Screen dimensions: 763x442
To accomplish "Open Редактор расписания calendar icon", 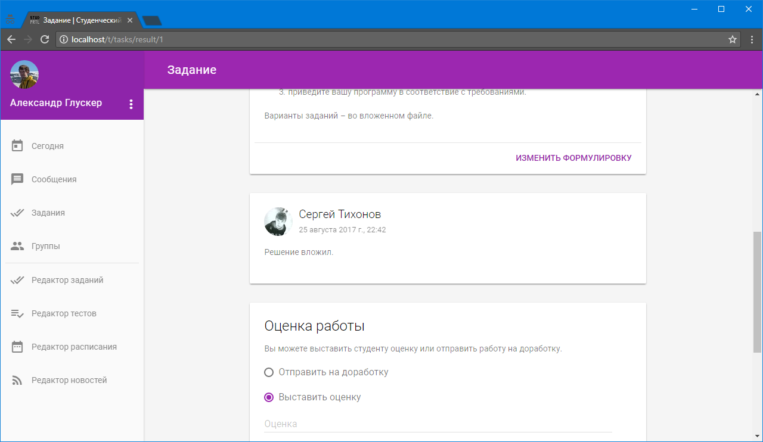I will [18, 346].
